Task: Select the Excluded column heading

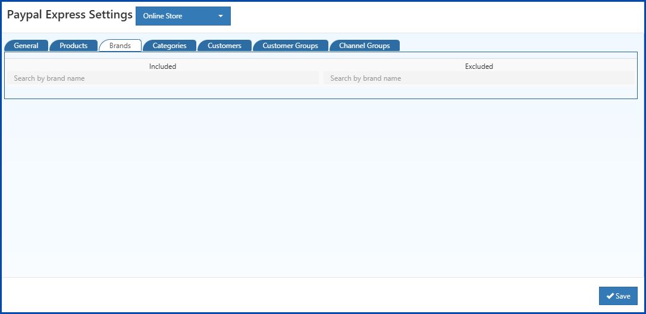Action: 479,66
